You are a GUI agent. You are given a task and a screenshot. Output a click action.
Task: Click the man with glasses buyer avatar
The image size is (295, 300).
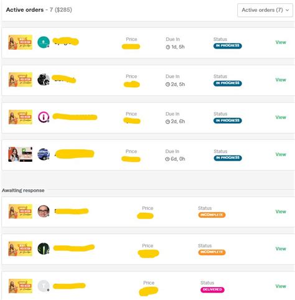click(44, 211)
